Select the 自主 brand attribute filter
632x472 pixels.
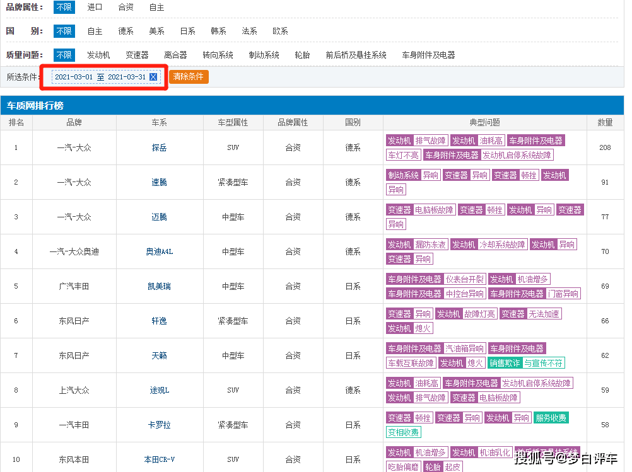point(156,8)
